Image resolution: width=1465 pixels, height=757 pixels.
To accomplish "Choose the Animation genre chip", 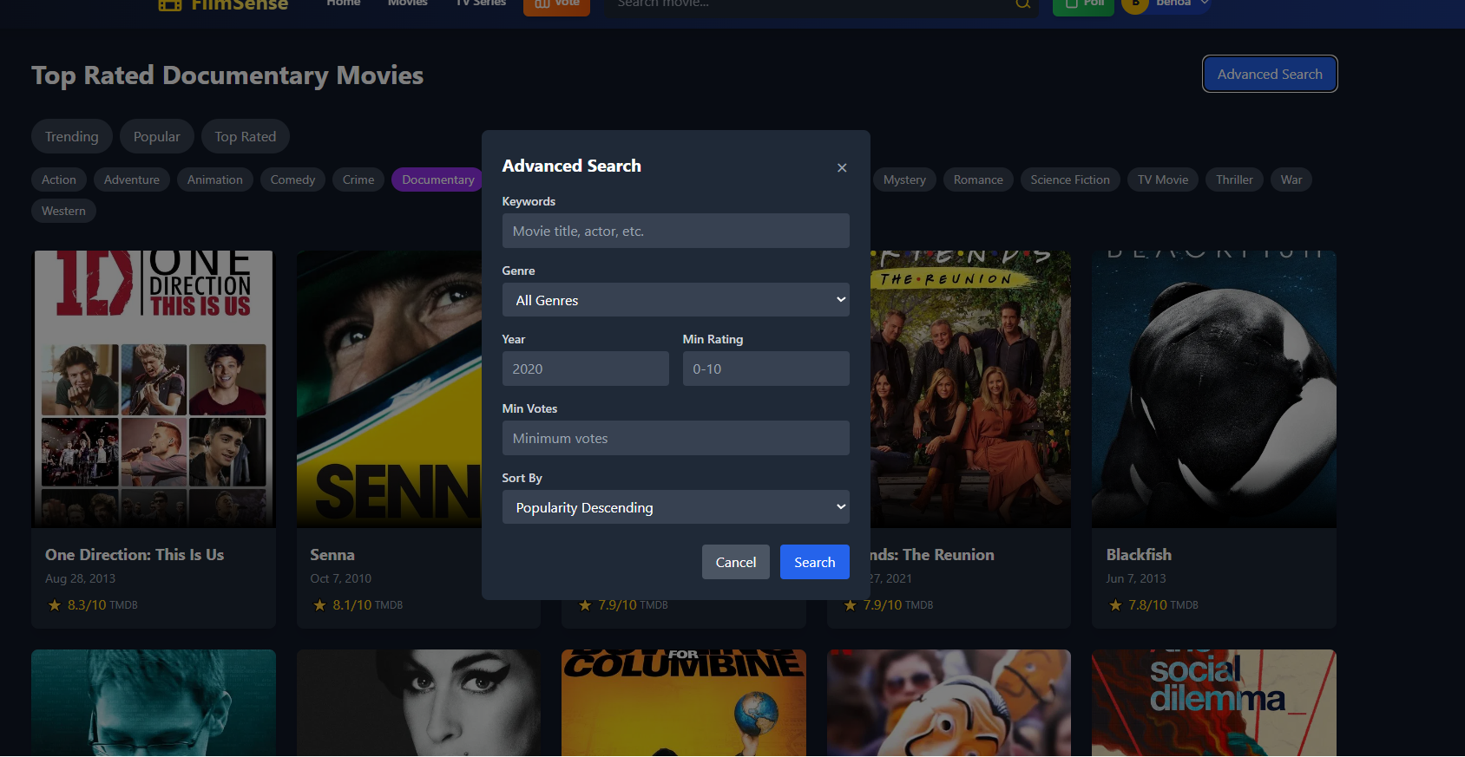I will pos(215,179).
